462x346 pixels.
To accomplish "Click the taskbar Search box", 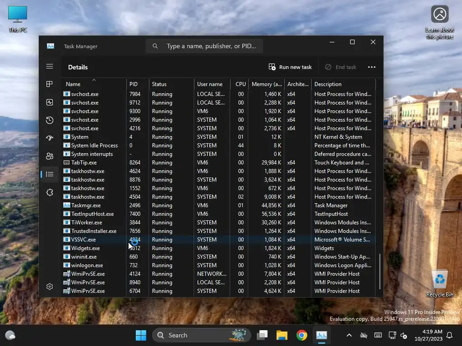I will click(202, 335).
